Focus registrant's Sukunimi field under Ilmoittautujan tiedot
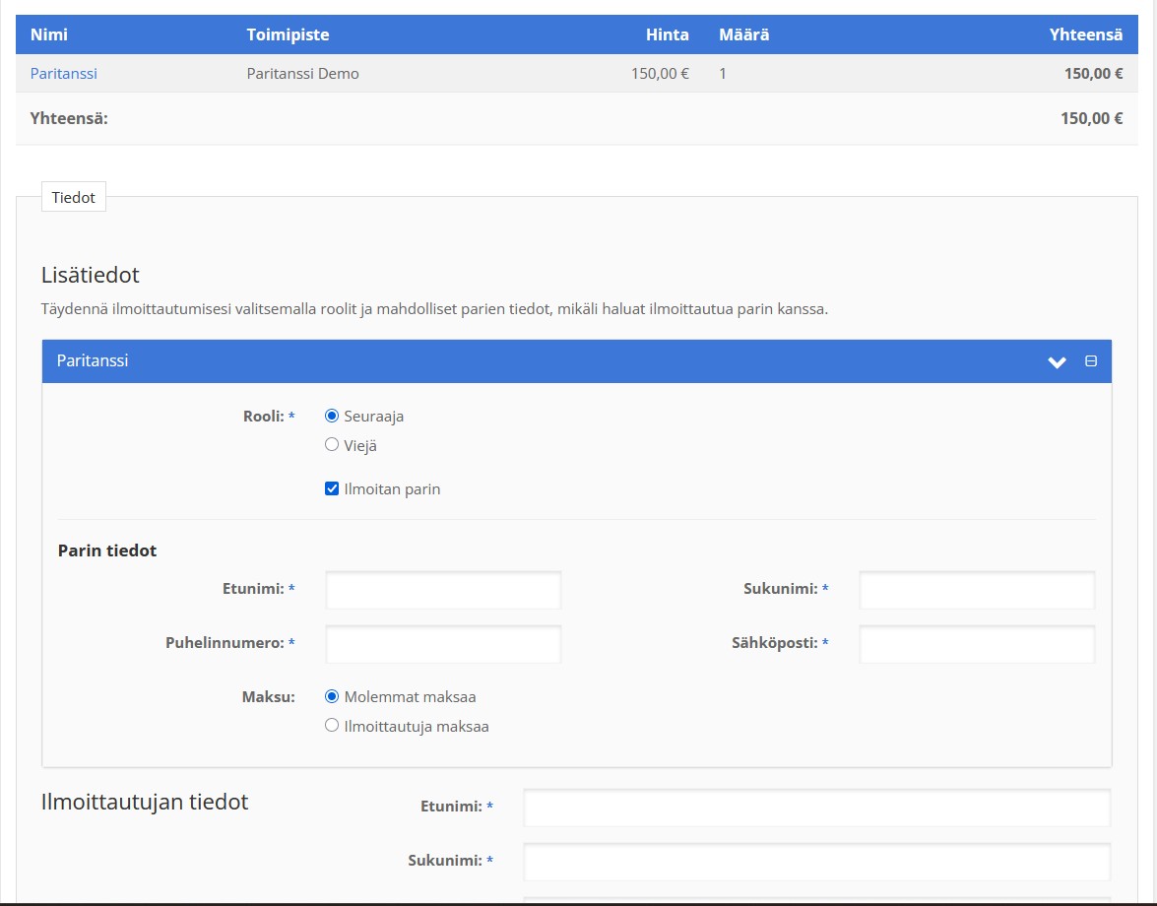This screenshot has width=1157, height=906. click(x=816, y=862)
